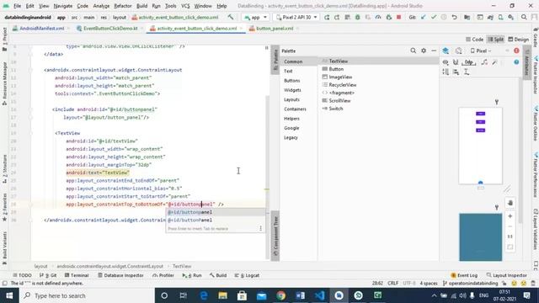Viewport: 539px width, 303px height.
Task: Click the blue blueprint preview thumbnail
Action: 481,237
